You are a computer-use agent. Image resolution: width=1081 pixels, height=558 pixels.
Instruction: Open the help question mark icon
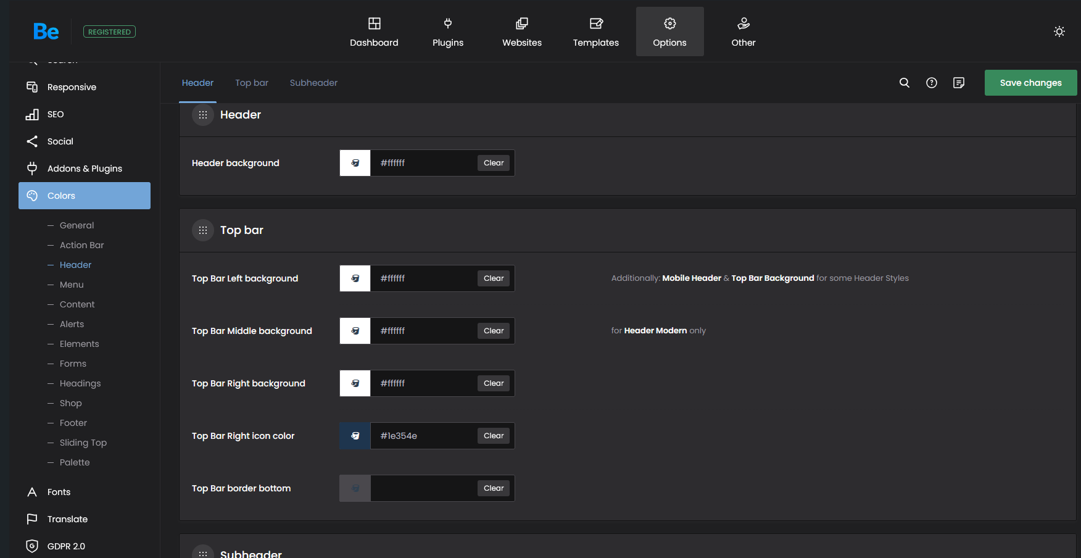tap(932, 83)
